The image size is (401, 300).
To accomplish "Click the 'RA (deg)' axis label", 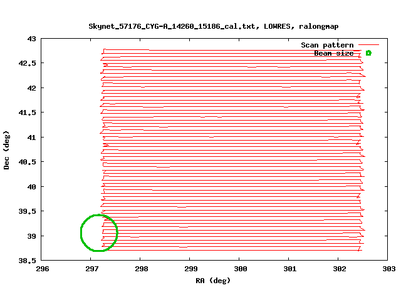I will [213, 281].
